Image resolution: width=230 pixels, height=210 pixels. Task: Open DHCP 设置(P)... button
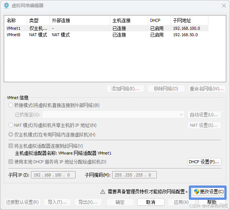pyautogui.click(x=204, y=162)
